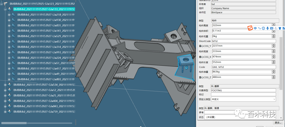Screen dimensions: 285x127
Task: Click the 更多... button
Action: tap(278, 123)
